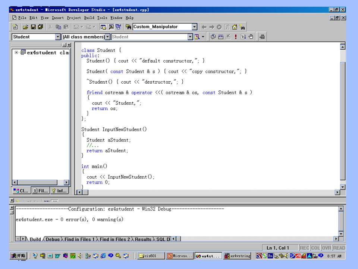Click the Save All toolbar icon
358x269 pixels.
[40, 27]
